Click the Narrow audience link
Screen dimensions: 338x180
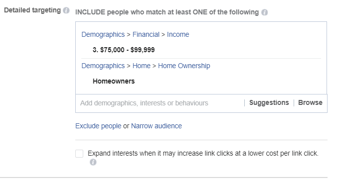(x=157, y=126)
